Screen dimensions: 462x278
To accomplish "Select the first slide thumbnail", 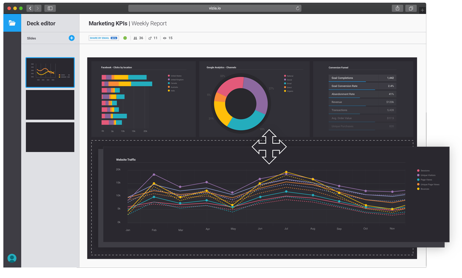I will (50, 72).
